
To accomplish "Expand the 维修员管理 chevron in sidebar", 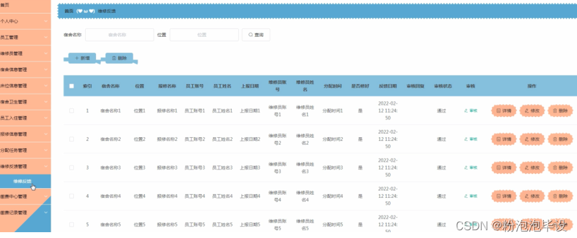I will coord(45,54).
